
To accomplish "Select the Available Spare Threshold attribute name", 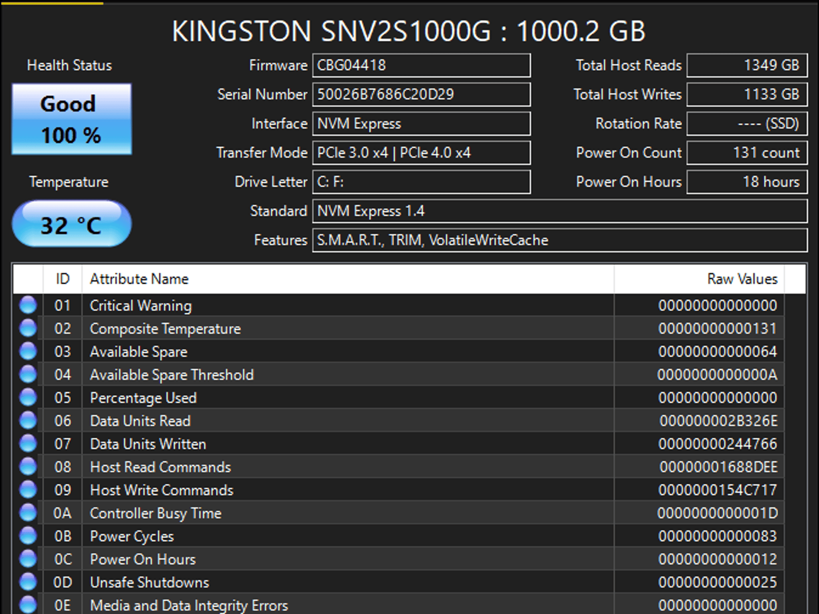I will pyautogui.click(x=172, y=375).
